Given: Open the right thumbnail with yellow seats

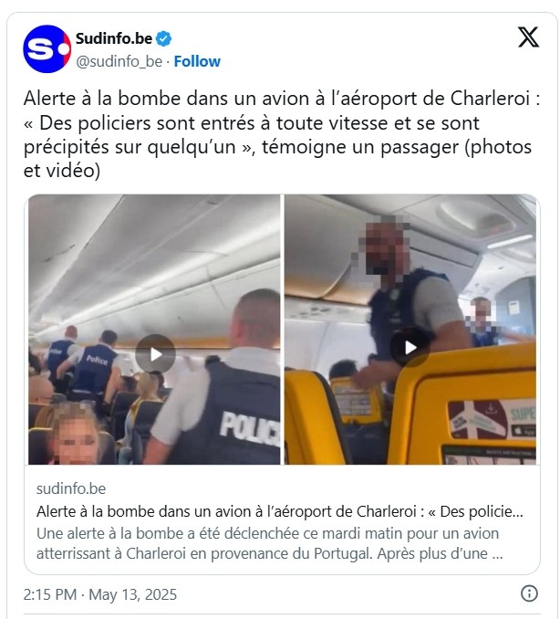Looking at the screenshot, I should point(410,330).
